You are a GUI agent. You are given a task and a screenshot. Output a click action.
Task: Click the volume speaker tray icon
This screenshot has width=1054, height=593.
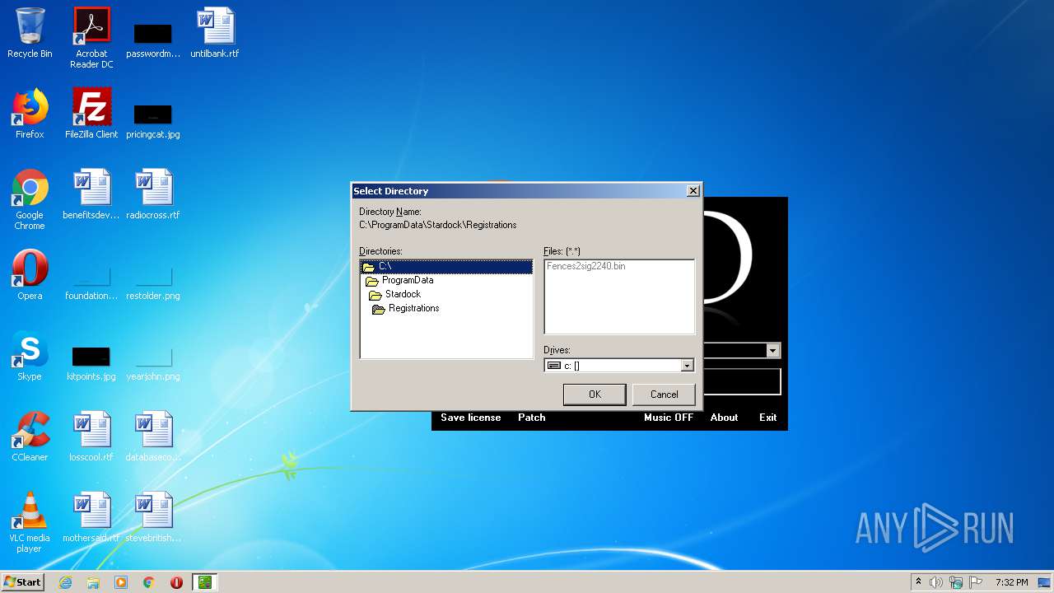click(x=936, y=582)
